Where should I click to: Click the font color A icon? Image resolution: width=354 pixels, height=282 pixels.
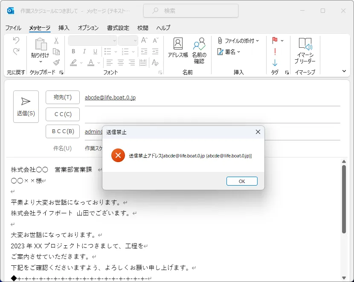point(91,63)
